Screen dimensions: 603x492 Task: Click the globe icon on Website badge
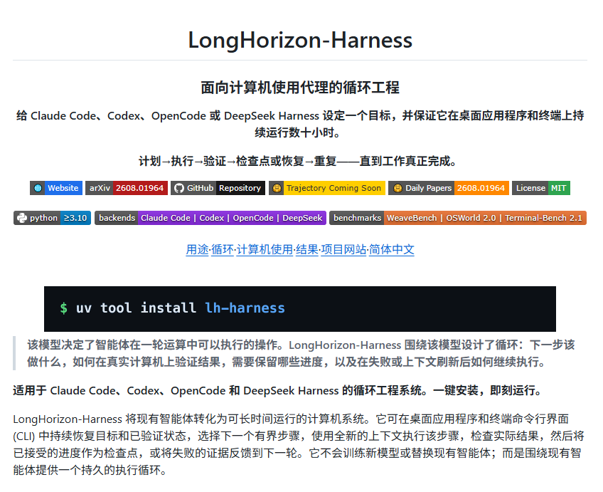(x=38, y=188)
